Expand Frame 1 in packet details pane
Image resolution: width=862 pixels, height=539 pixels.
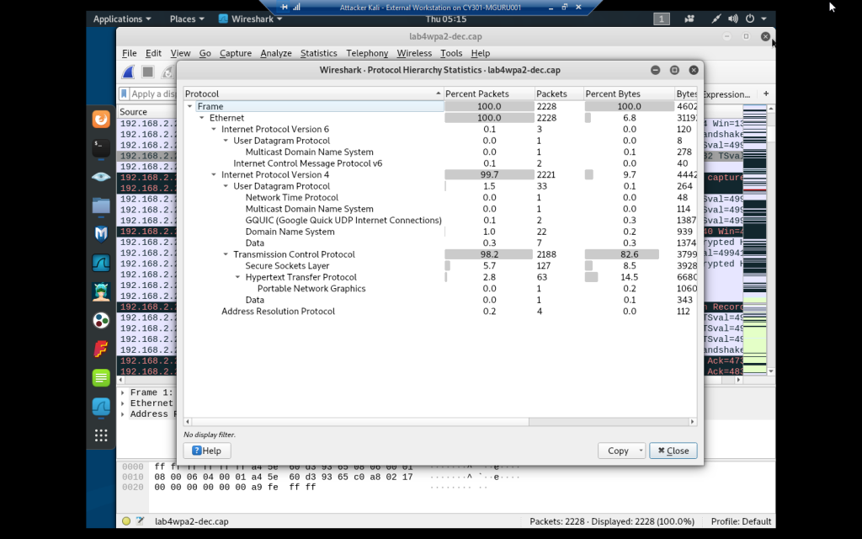[123, 392]
